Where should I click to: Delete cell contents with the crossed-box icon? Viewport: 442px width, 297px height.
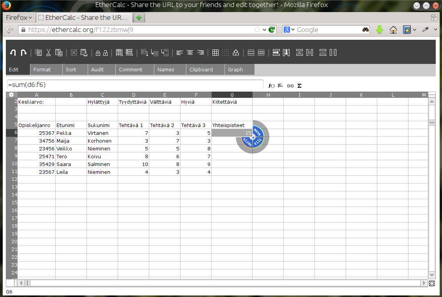pos(74,52)
